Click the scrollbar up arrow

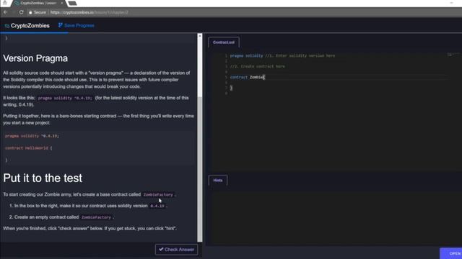coord(200,35)
